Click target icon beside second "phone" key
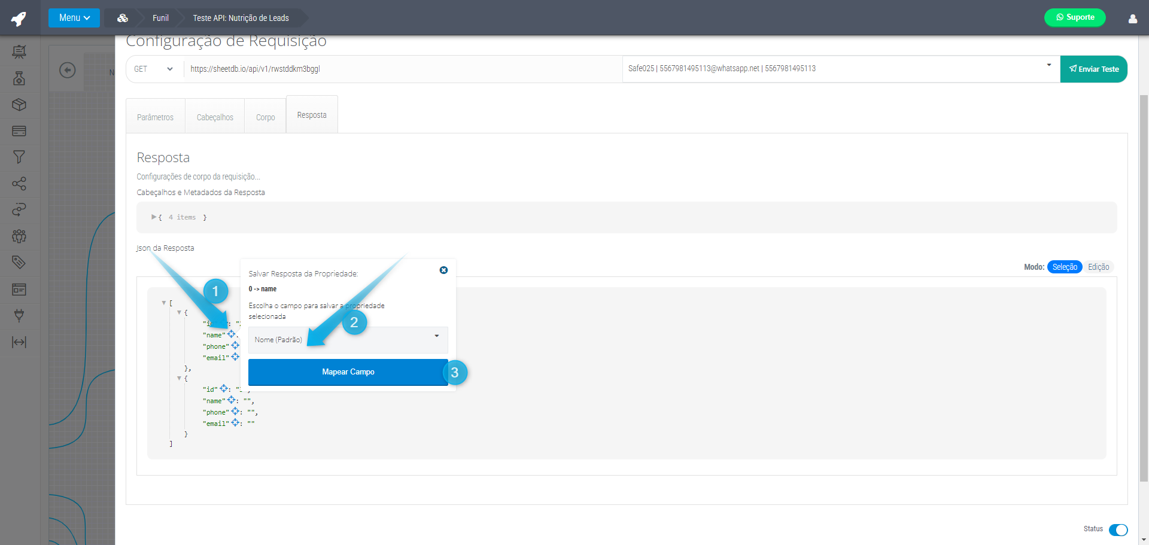This screenshot has width=1149, height=545. coord(235,412)
